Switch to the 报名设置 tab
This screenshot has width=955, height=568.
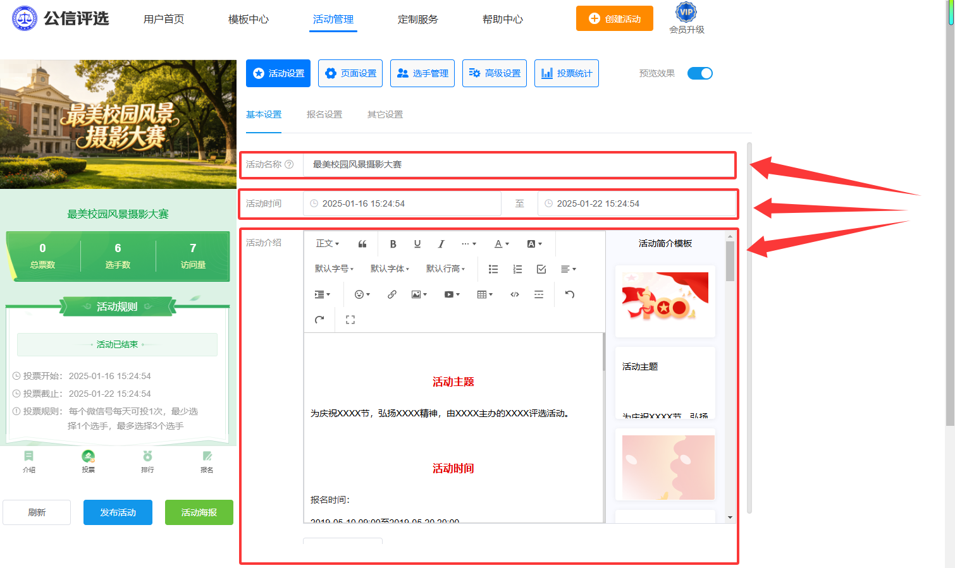click(324, 114)
